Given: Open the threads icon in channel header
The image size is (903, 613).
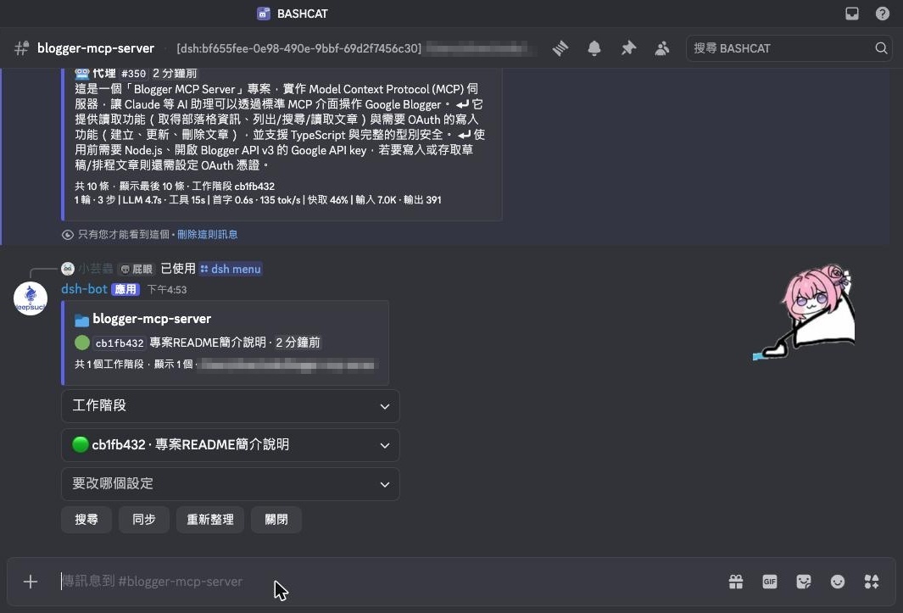Looking at the screenshot, I should [560, 48].
